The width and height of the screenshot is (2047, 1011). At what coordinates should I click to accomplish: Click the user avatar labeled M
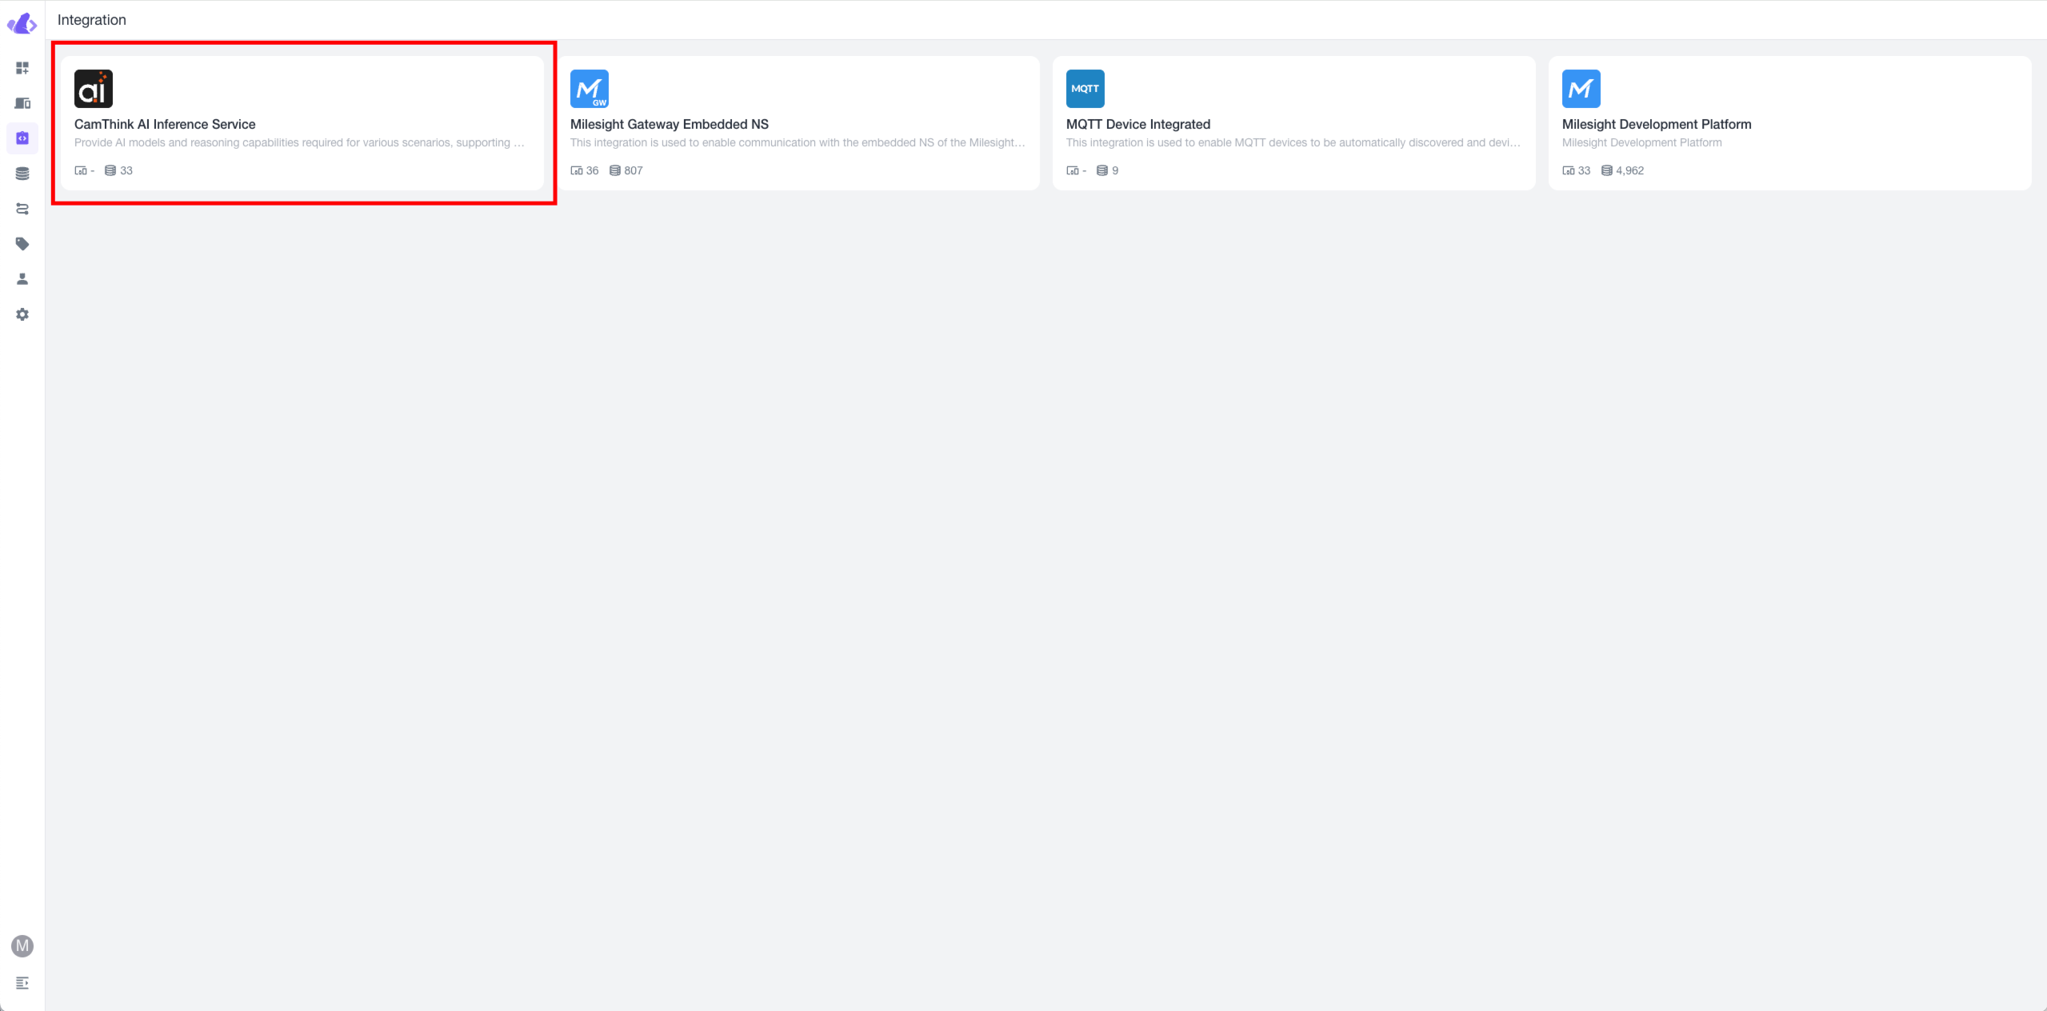coord(22,946)
